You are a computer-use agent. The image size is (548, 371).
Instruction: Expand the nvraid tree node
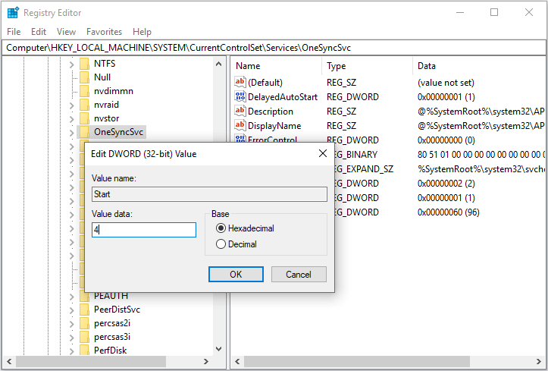point(72,105)
